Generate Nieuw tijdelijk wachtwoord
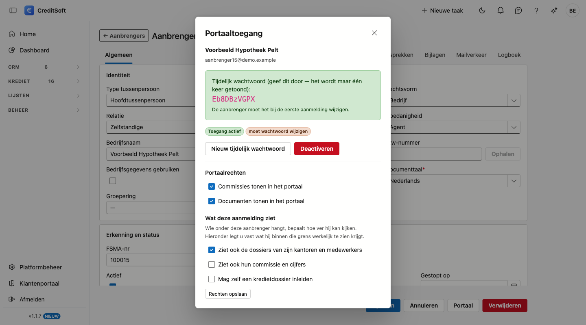Viewport: 586px width, 325px height. [248, 149]
